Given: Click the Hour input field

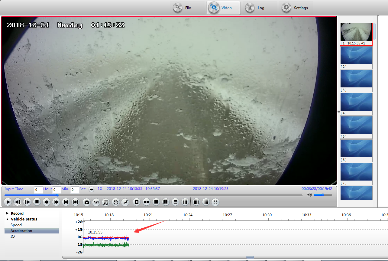Looking at the screenshot, I should tap(38, 190).
